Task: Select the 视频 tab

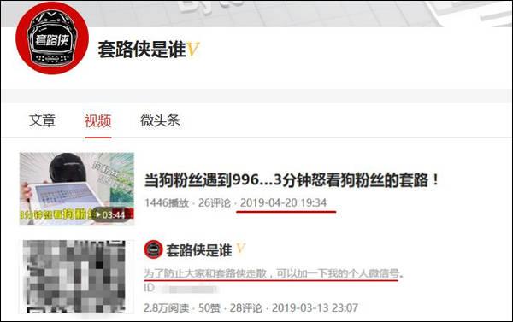Action: coord(98,121)
